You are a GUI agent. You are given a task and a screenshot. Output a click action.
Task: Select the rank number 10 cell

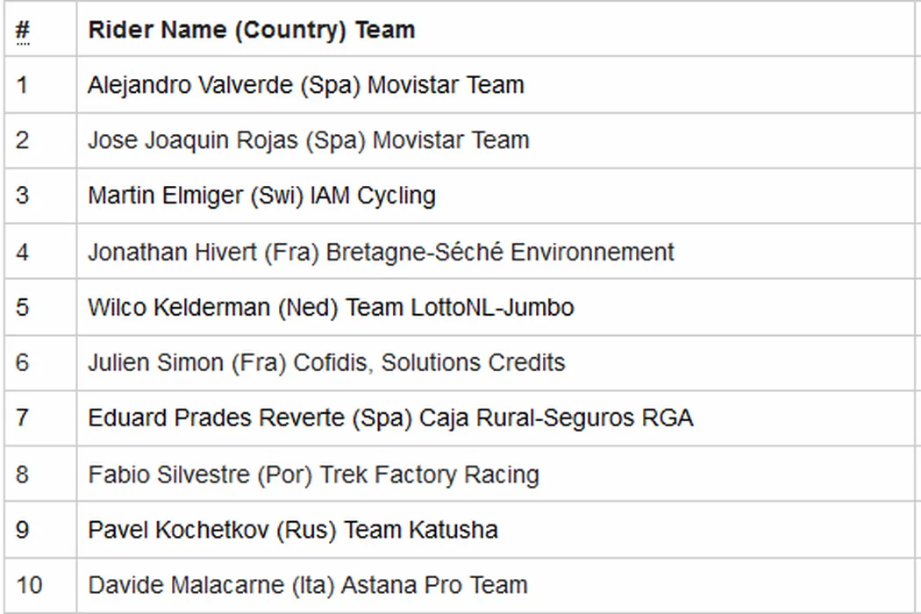pos(29,584)
